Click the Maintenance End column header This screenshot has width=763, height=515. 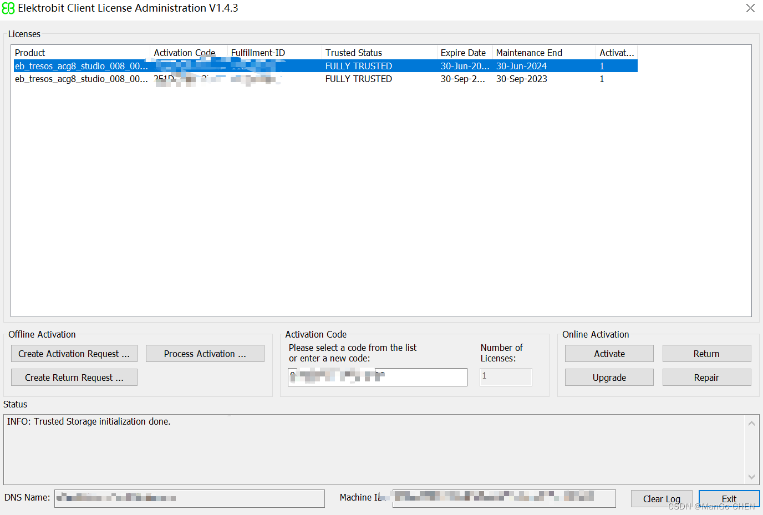point(544,53)
